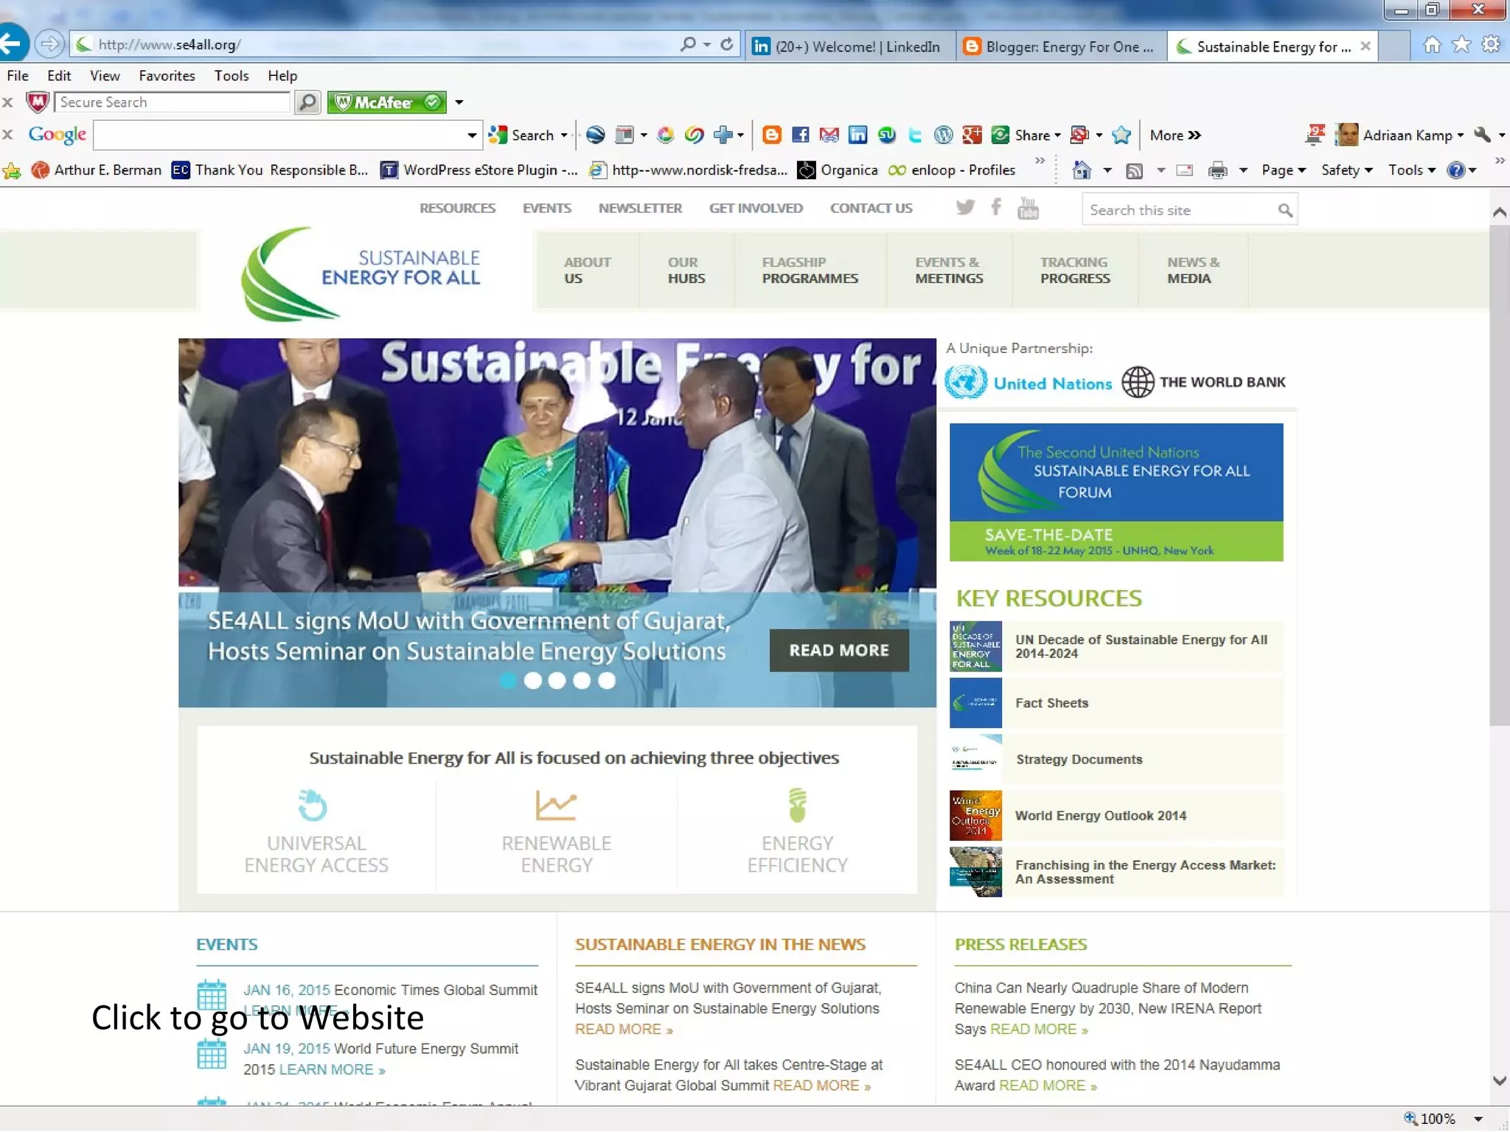The image size is (1510, 1132).
Task: Click the Twitter icon in Google toolbar
Action: click(x=915, y=135)
